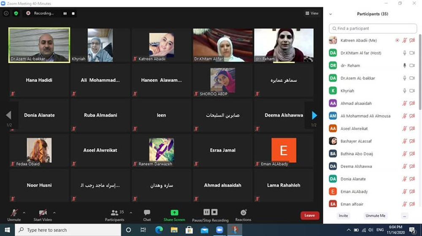Click the meeting information icon
Screen dimensions: 422x236
point(6,13)
